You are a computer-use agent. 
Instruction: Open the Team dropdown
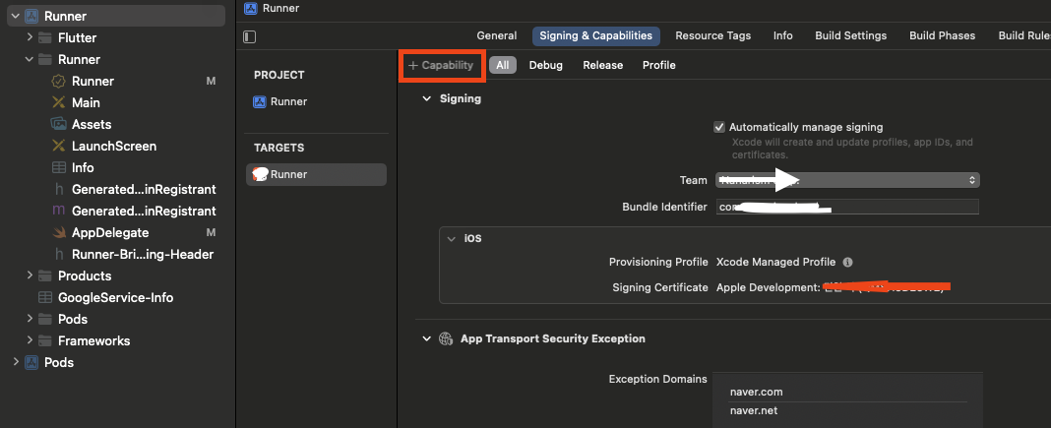[846, 180]
